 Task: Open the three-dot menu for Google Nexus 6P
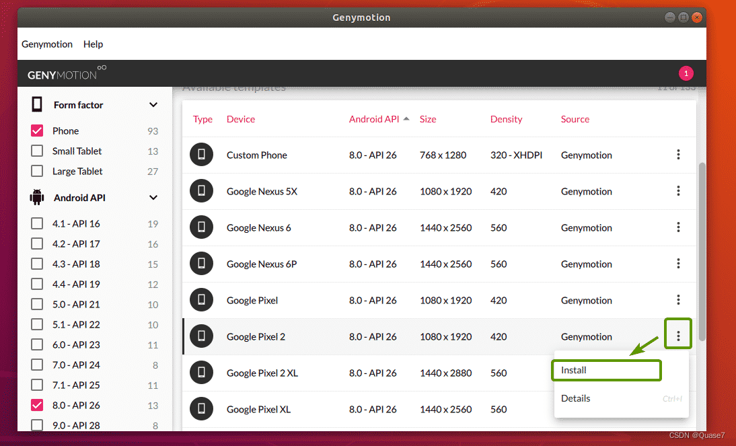[x=678, y=264]
